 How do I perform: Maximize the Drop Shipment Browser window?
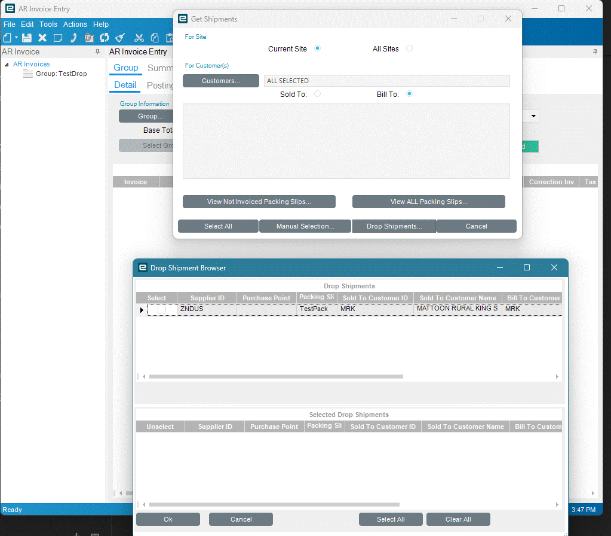tap(526, 268)
